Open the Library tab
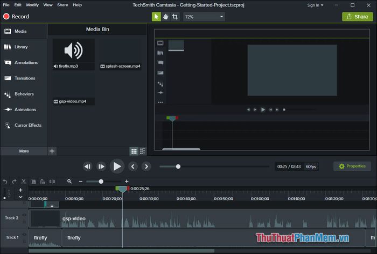 point(24,47)
